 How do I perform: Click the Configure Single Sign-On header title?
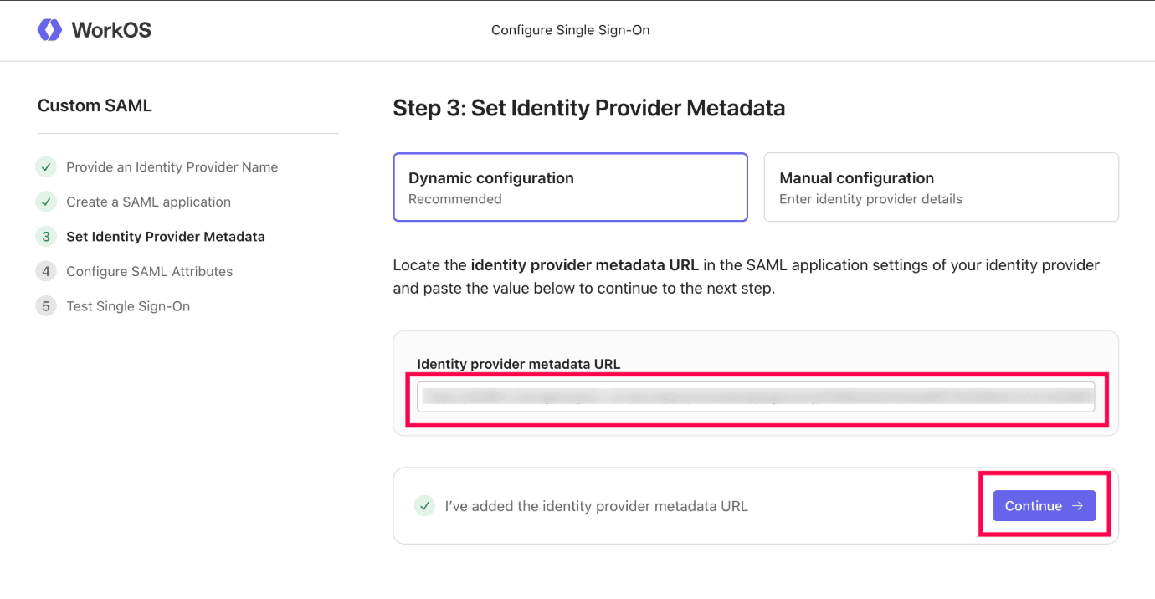coord(570,30)
